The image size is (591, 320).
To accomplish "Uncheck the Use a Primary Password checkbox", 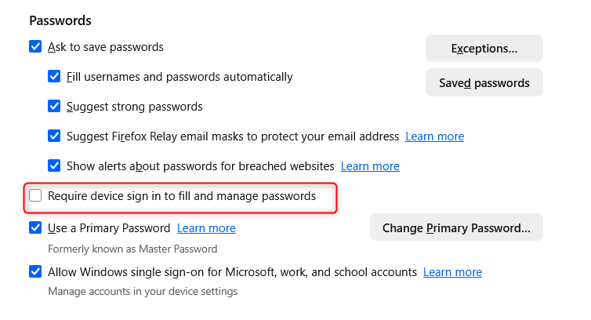I will pos(35,229).
